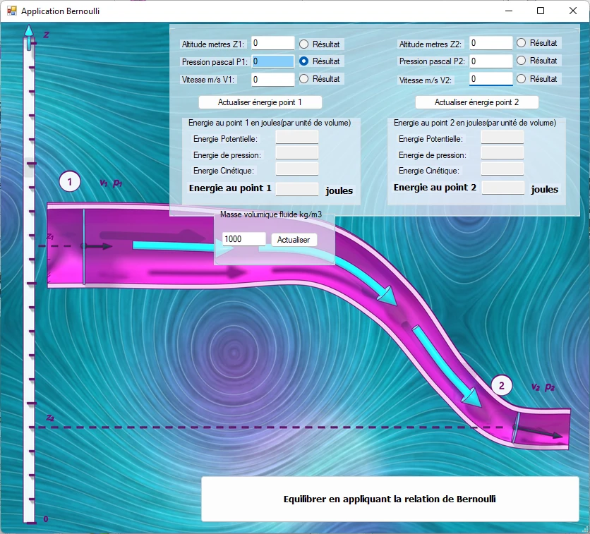Click Actualiser énergie point 2 button
The image size is (590, 534).
[x=477, y=102]
